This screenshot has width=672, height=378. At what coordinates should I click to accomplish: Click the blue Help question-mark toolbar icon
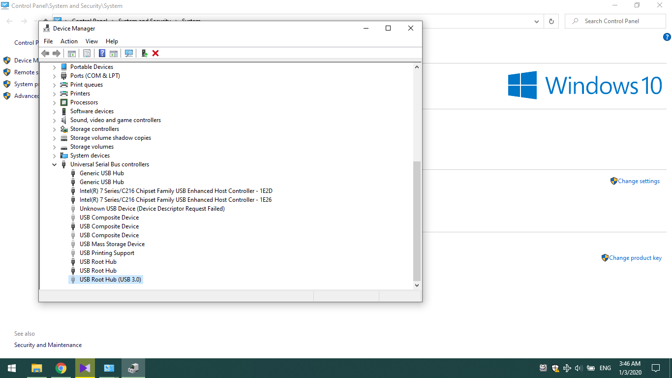click(x=102, y=53)
